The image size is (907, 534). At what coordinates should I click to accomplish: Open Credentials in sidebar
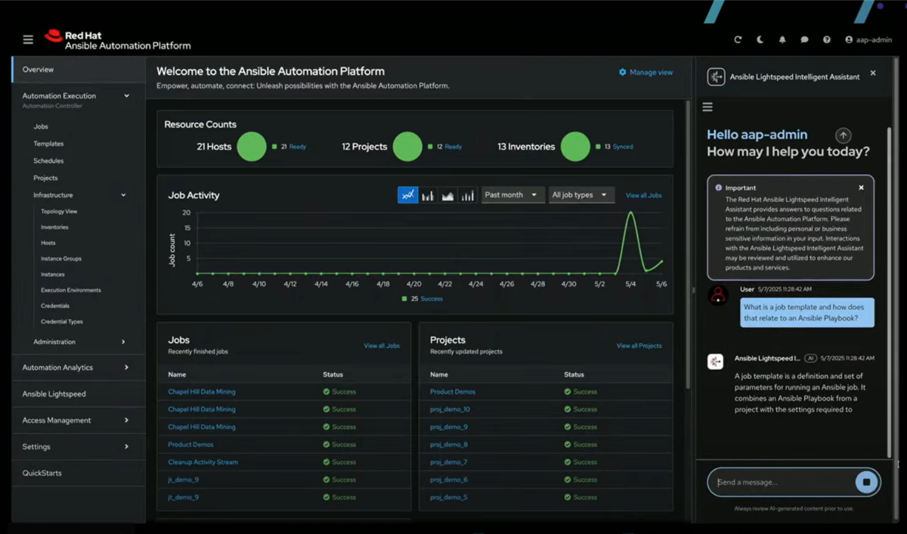(x=55, y=306)
